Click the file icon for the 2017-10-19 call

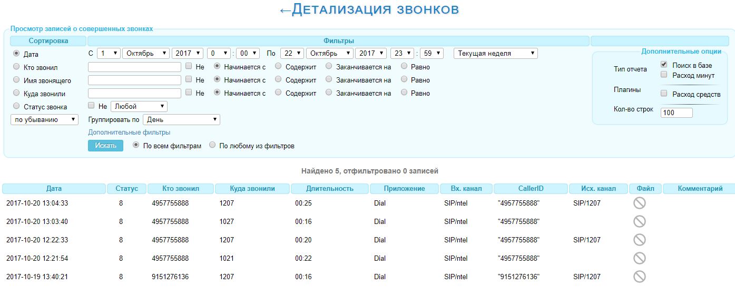tap(639, 277)
